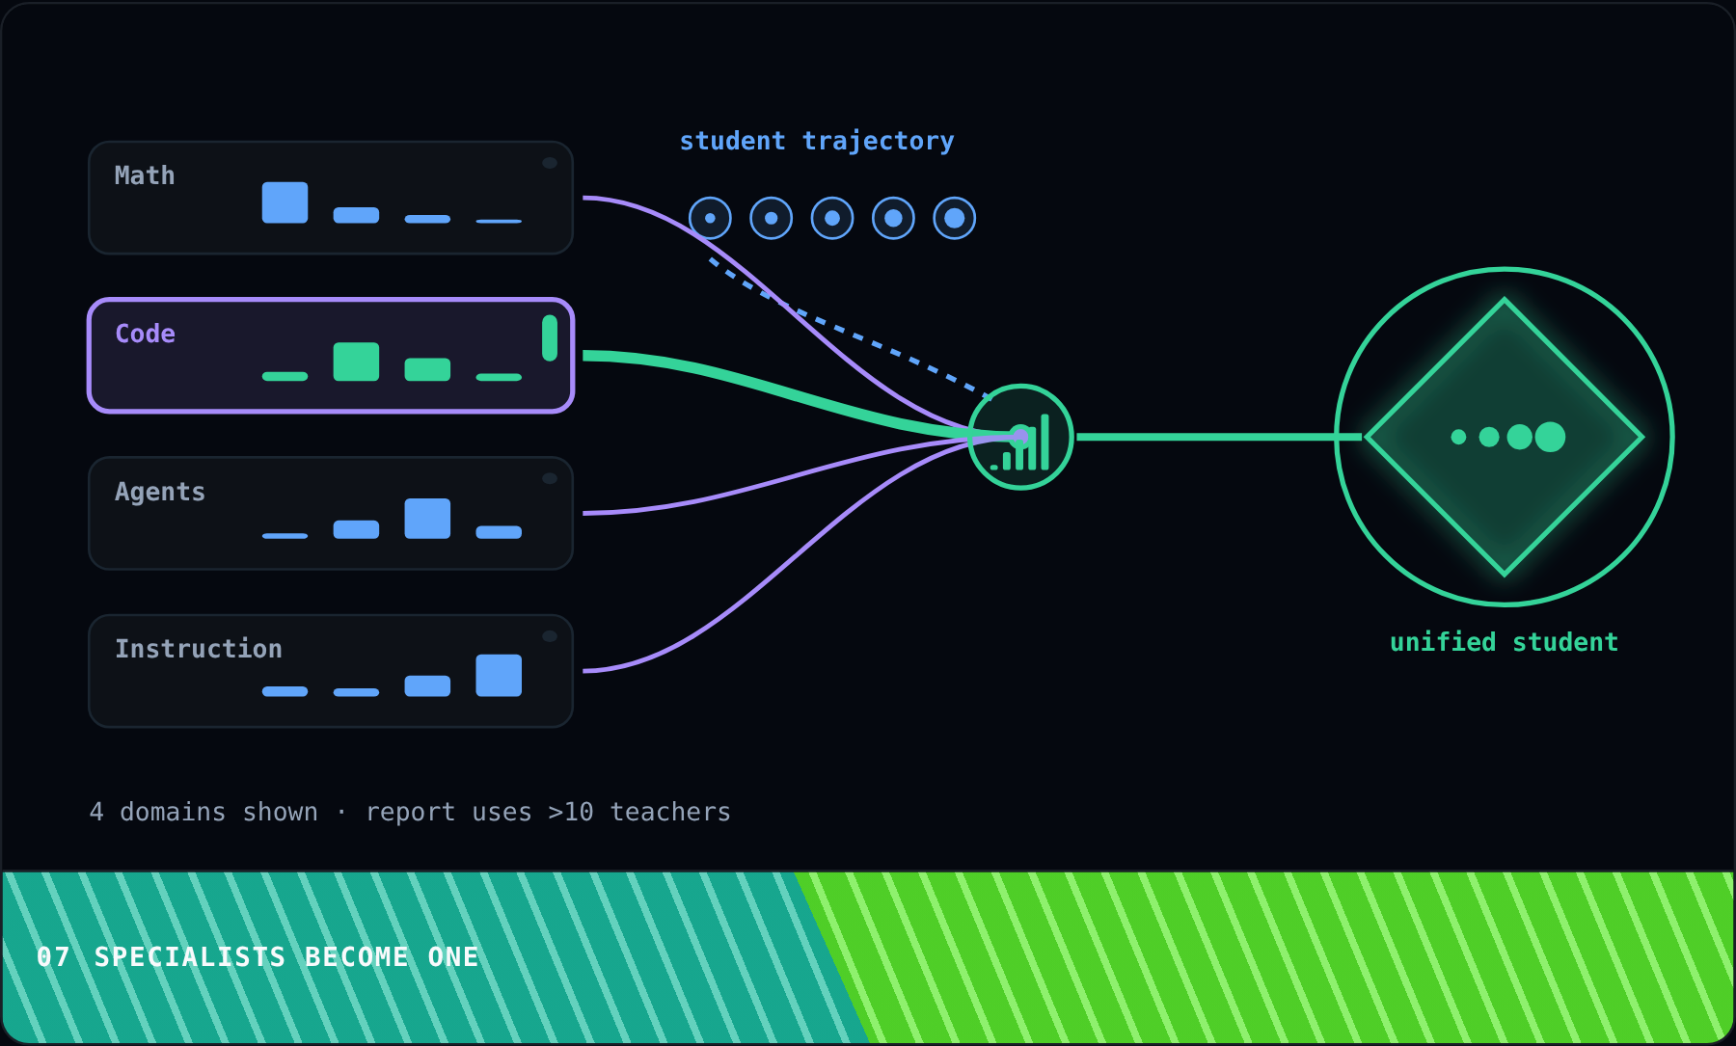Click the unified student diamond icon
The image size is (1736, 1046).
coord(1505,437)
